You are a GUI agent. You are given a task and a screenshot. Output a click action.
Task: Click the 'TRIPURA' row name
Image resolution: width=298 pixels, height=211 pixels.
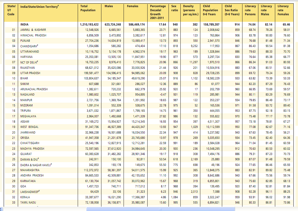pyautogui.click(x=26, y=111)
